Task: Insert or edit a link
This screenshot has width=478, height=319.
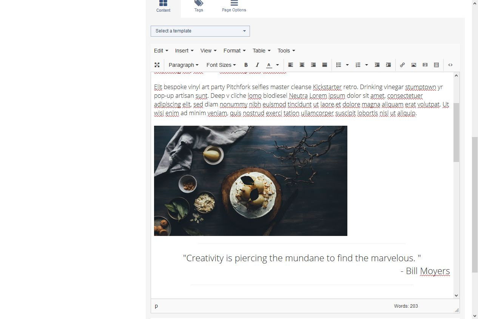Action: [402, 65]
